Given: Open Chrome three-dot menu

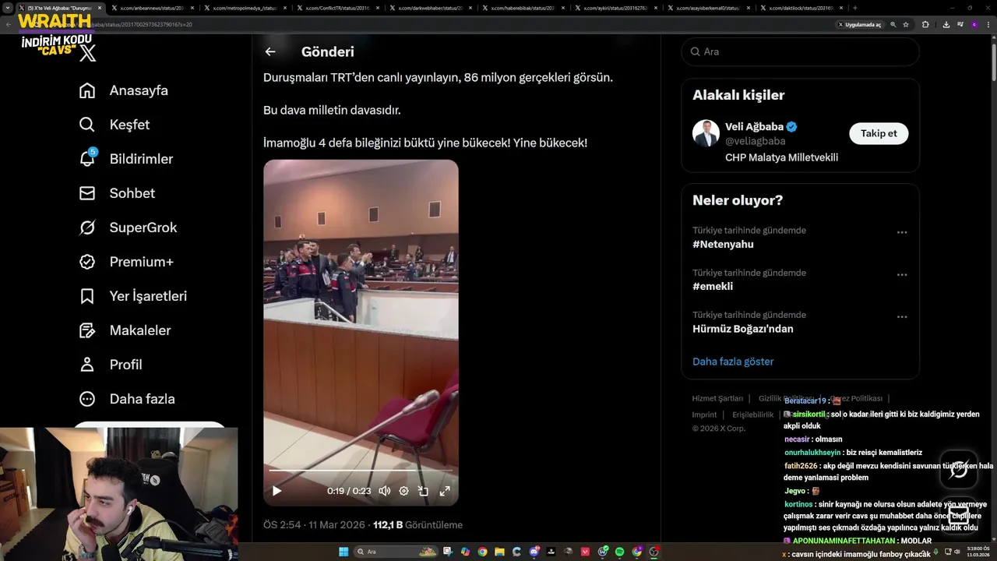Looking at the screenshot, I should pyautogui.click(x=988, y=24).
